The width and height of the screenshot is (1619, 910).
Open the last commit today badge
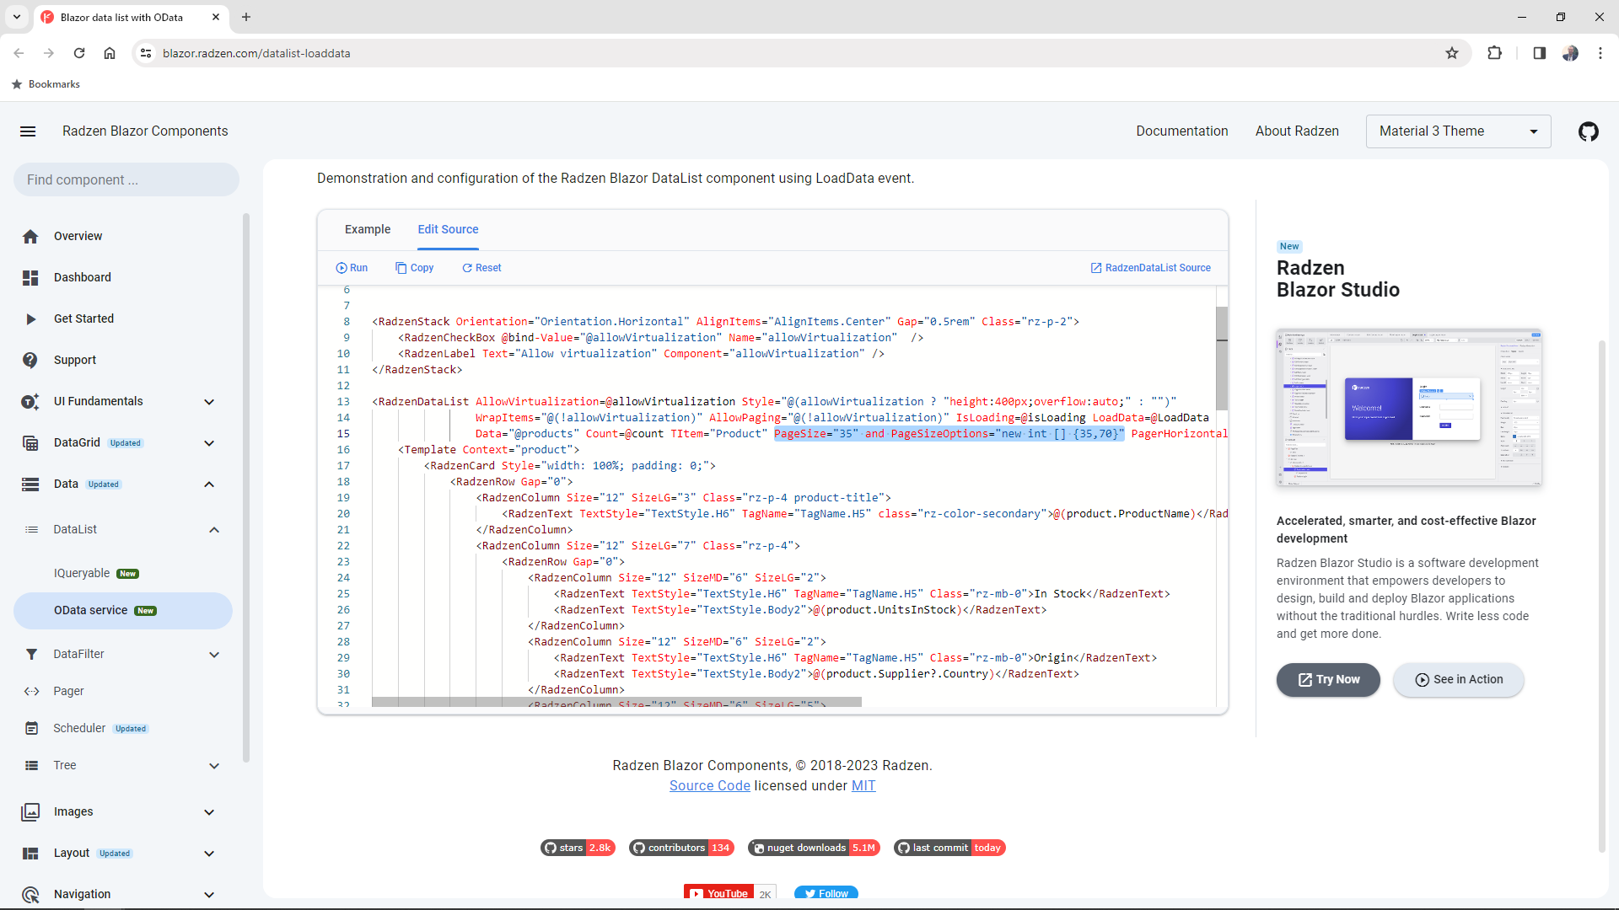pos(949,848)
